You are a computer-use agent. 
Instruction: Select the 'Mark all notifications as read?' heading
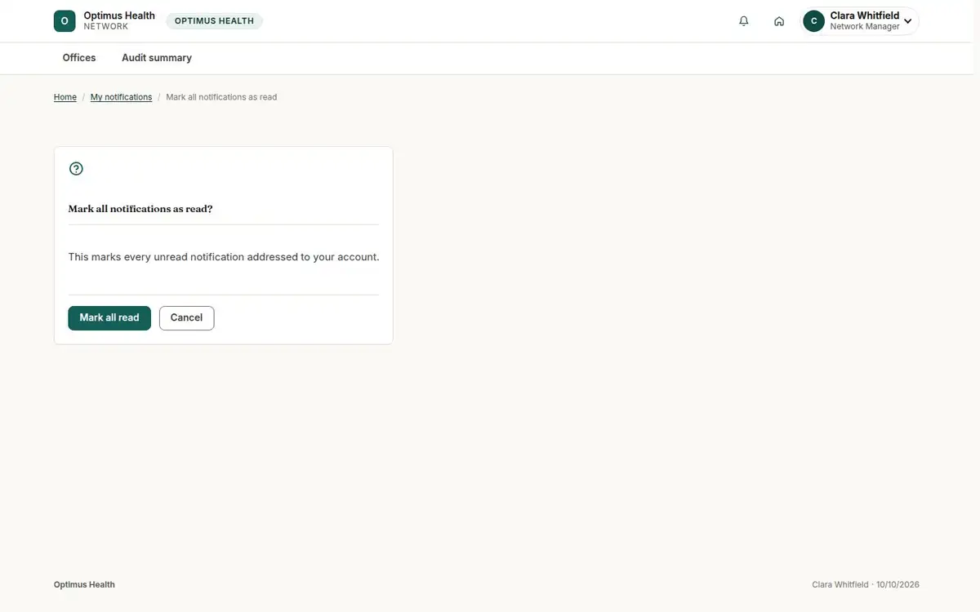click(x=140, y=209)
